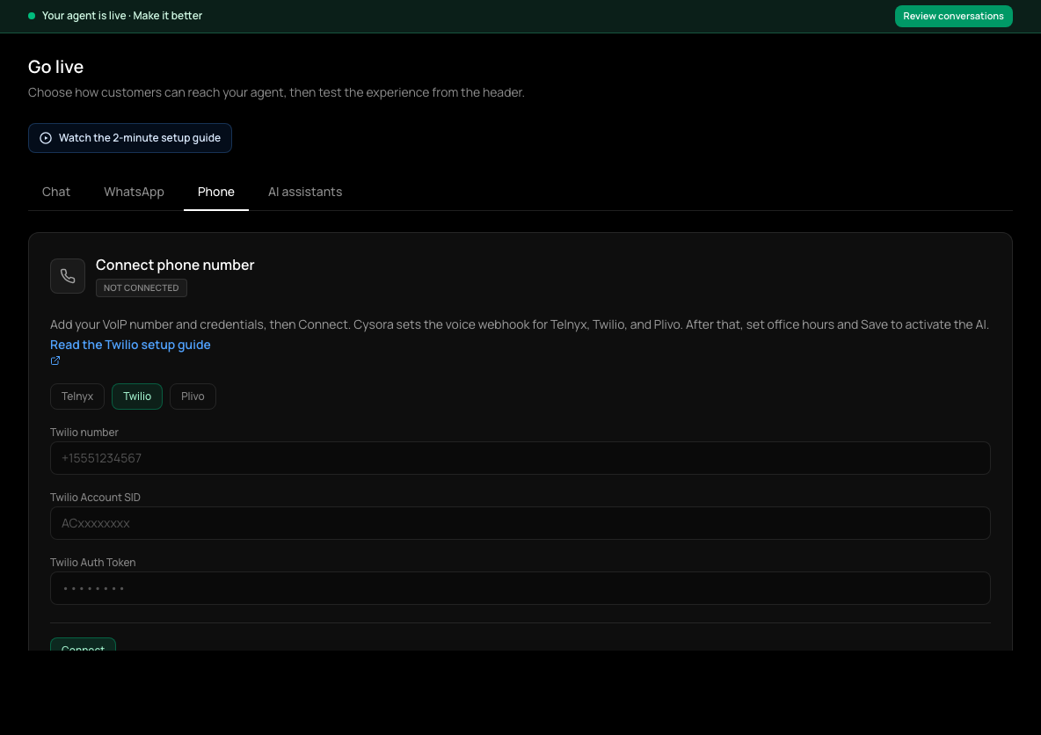Click the phone handset icon
The width and height of the screenshot is (1041, 735).
[x=68, y=275]
